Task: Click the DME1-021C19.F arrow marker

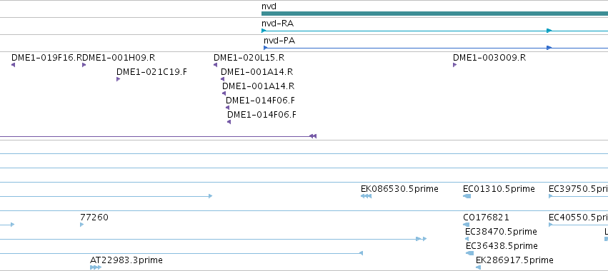Action: pyautogui.click(x=119, y=79)
